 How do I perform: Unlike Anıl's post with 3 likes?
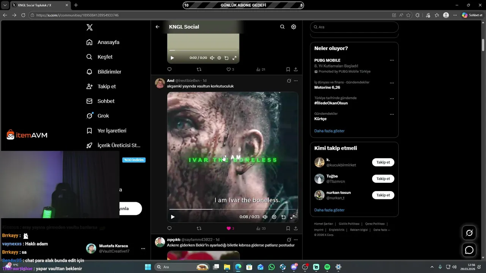pos(230,228)
